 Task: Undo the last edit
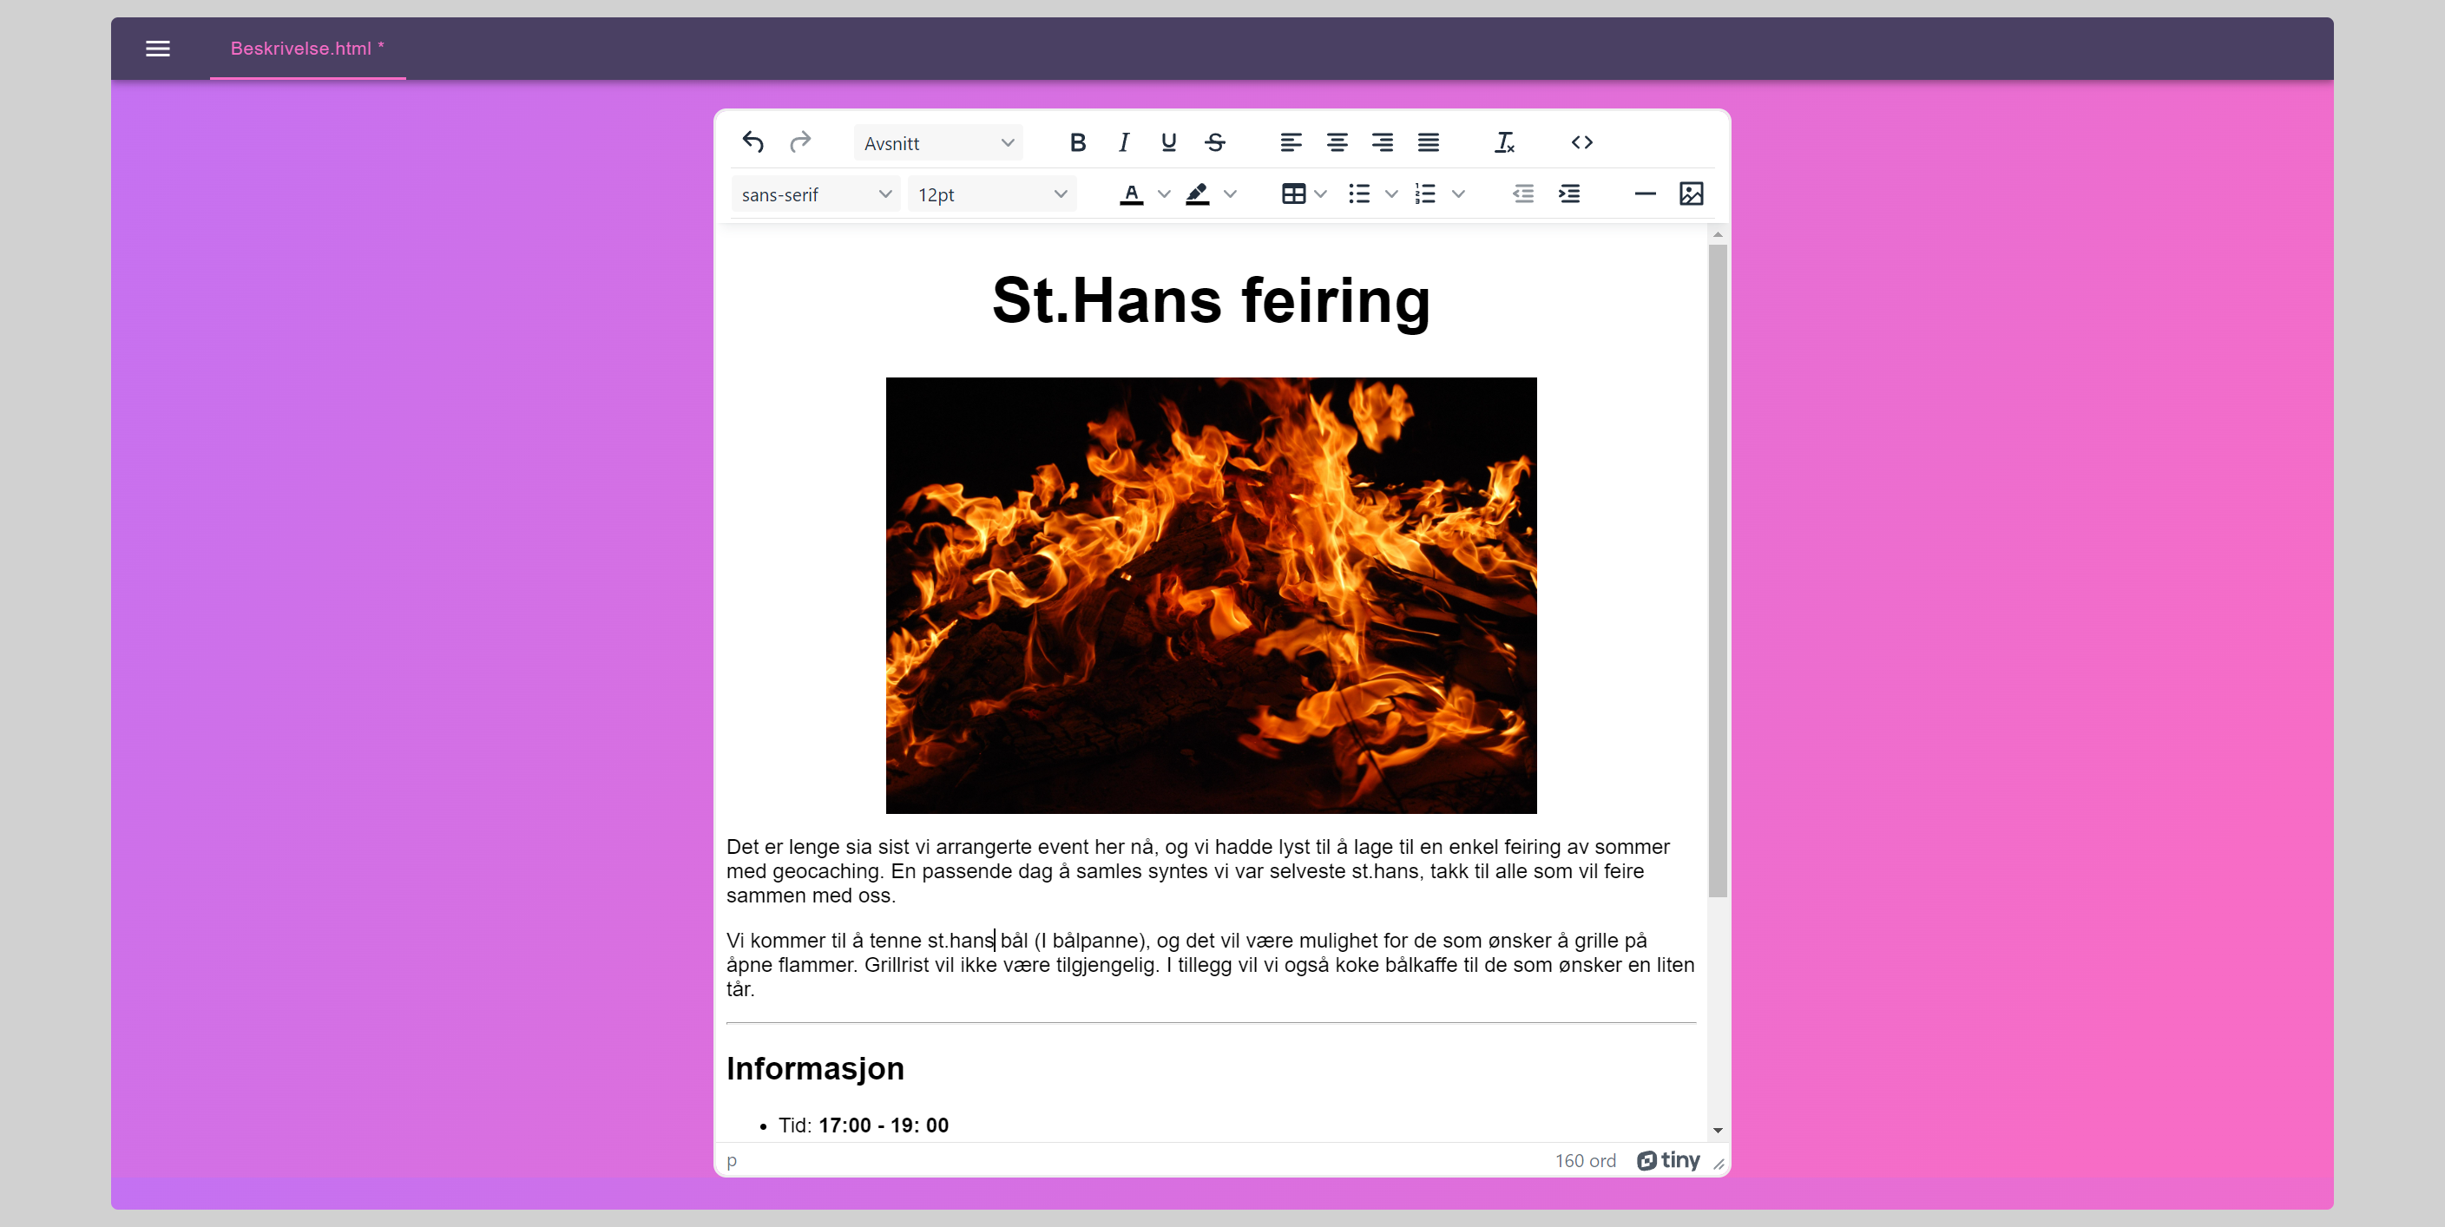(x=753, y=142)
